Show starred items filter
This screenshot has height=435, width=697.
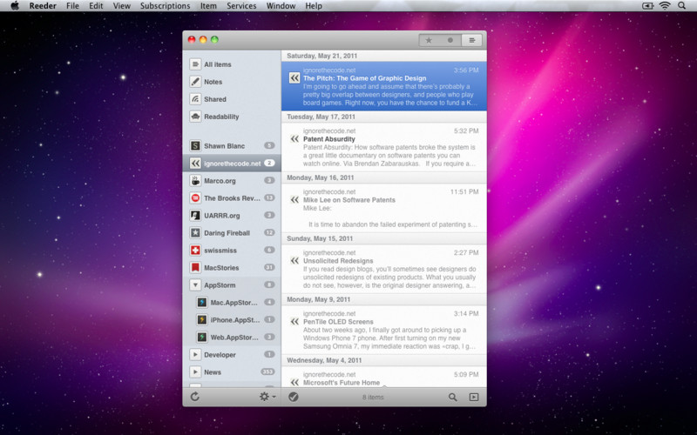click(x=429, y=40)
